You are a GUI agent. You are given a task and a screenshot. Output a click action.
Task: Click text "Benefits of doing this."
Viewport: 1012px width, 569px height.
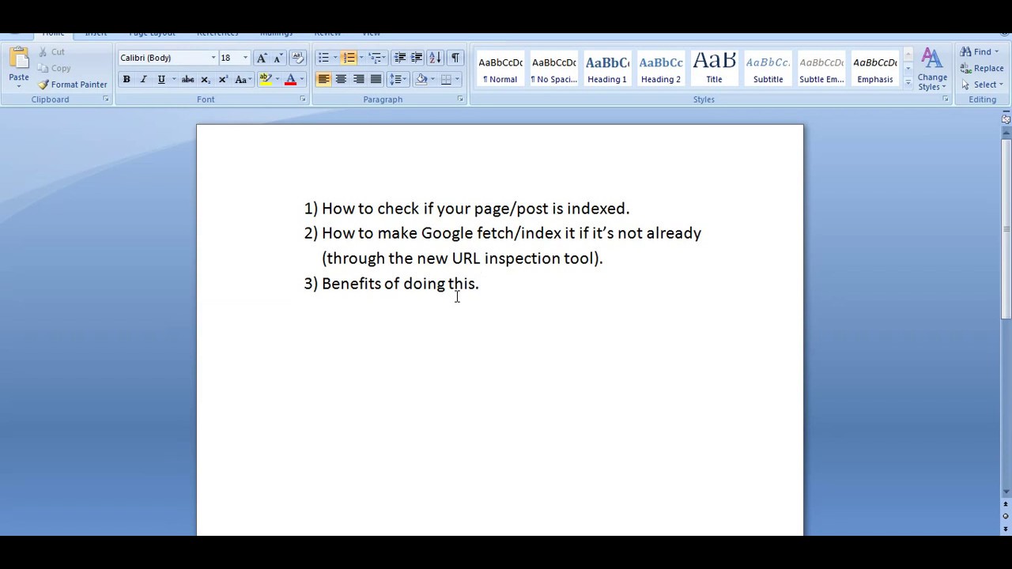(400, 283)
